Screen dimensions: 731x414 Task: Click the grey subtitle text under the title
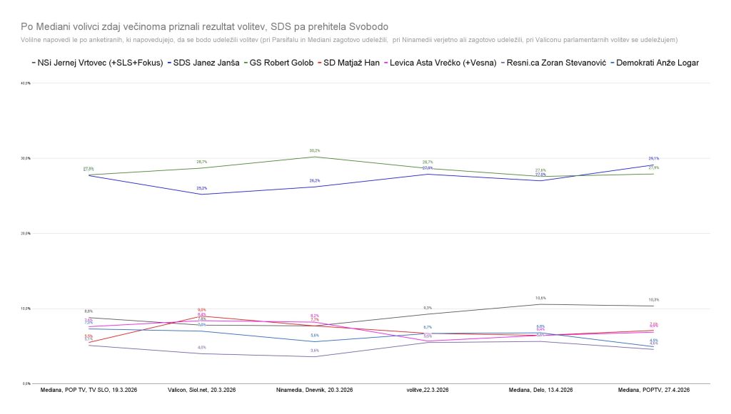pyautogui.click(x=350, y=39)
